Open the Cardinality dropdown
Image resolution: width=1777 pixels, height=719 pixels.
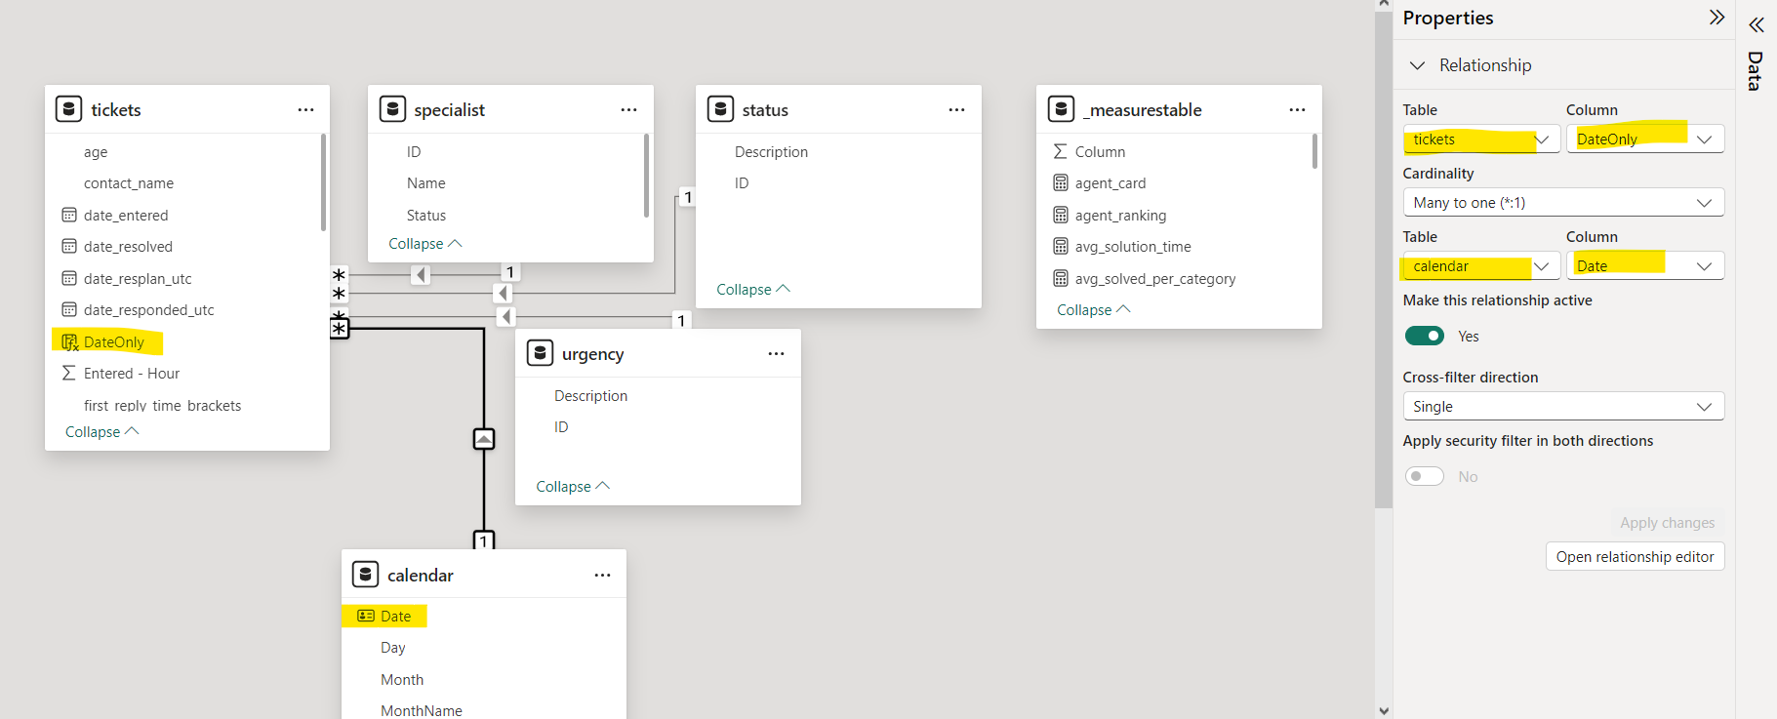pos(1563,203)
